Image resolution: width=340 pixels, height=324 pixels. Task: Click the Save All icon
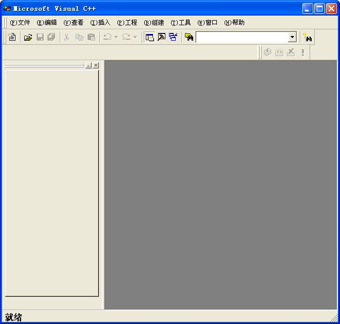(x=51, y=37)
